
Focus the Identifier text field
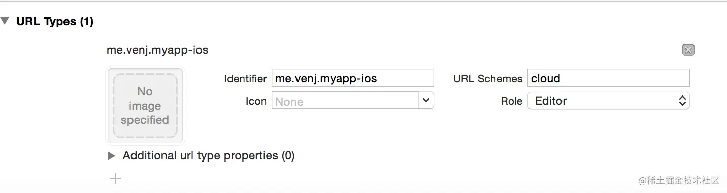tap(353, 78)
